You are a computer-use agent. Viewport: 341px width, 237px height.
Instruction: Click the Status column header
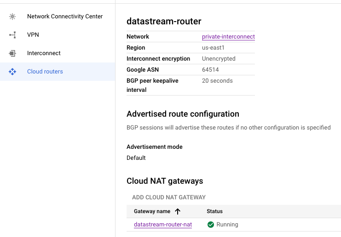tap(214, 211)
